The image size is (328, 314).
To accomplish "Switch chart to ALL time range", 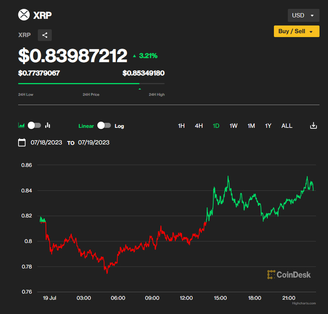I will point(287,126).
